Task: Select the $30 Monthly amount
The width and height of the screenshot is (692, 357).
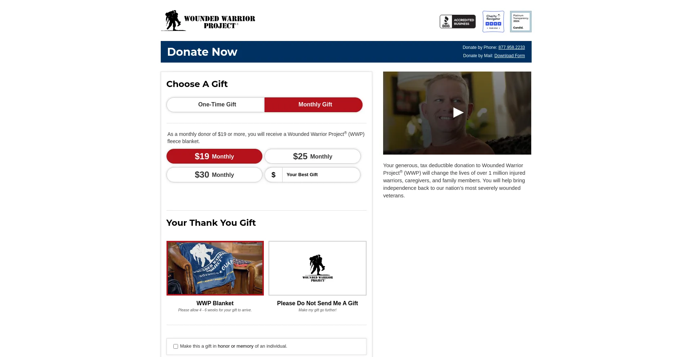Action: 214,175
